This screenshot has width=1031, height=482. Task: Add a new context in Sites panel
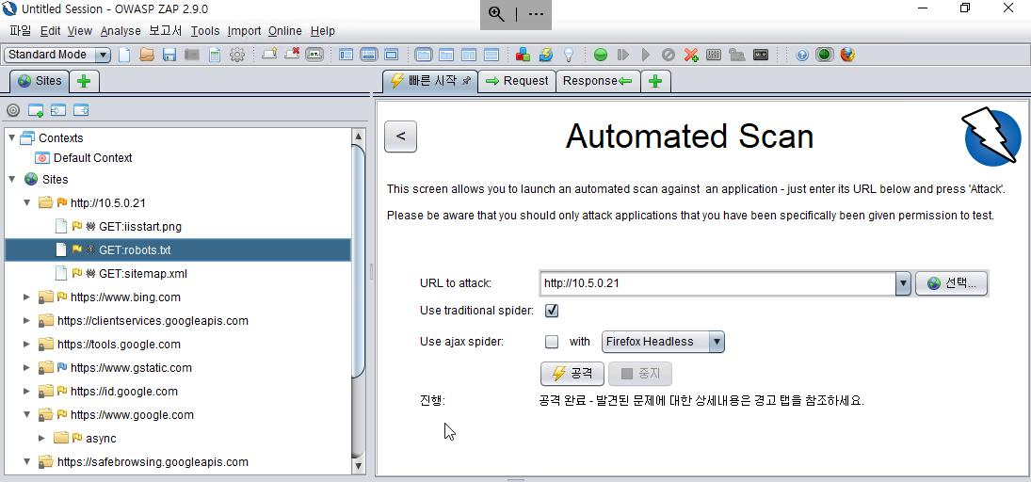(36, 110)
